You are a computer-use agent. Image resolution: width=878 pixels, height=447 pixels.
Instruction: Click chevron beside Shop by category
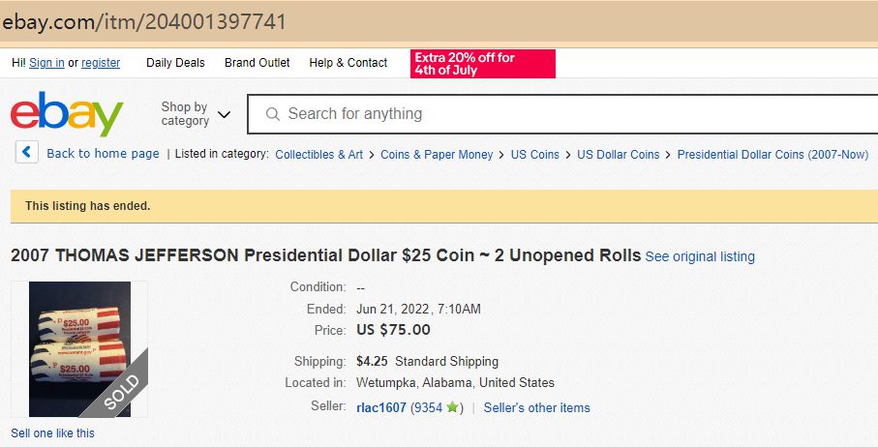225,114
